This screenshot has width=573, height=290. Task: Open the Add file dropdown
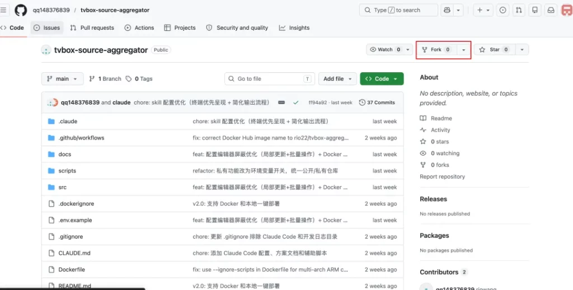(x=337, y=78)
